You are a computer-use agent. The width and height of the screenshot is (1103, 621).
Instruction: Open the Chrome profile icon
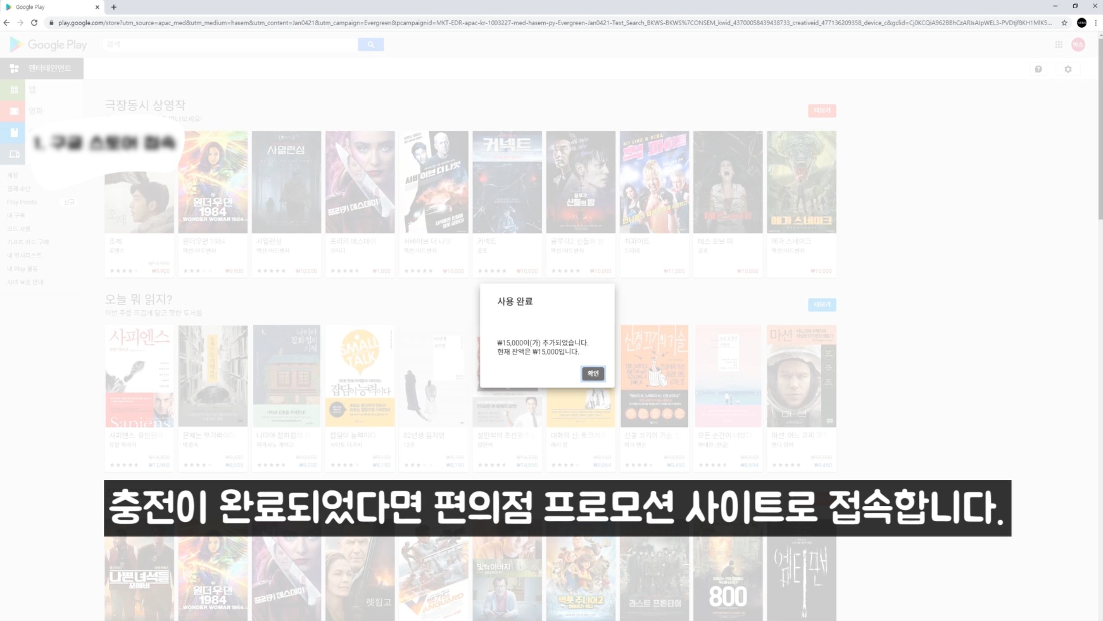tap(1081, 23)
